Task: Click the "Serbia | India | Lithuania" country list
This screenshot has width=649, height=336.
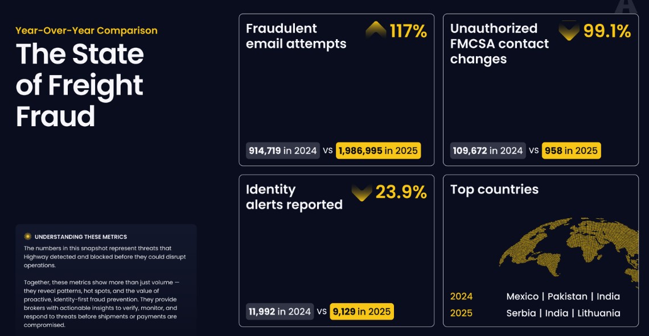Action: click(x=563, y=313)
